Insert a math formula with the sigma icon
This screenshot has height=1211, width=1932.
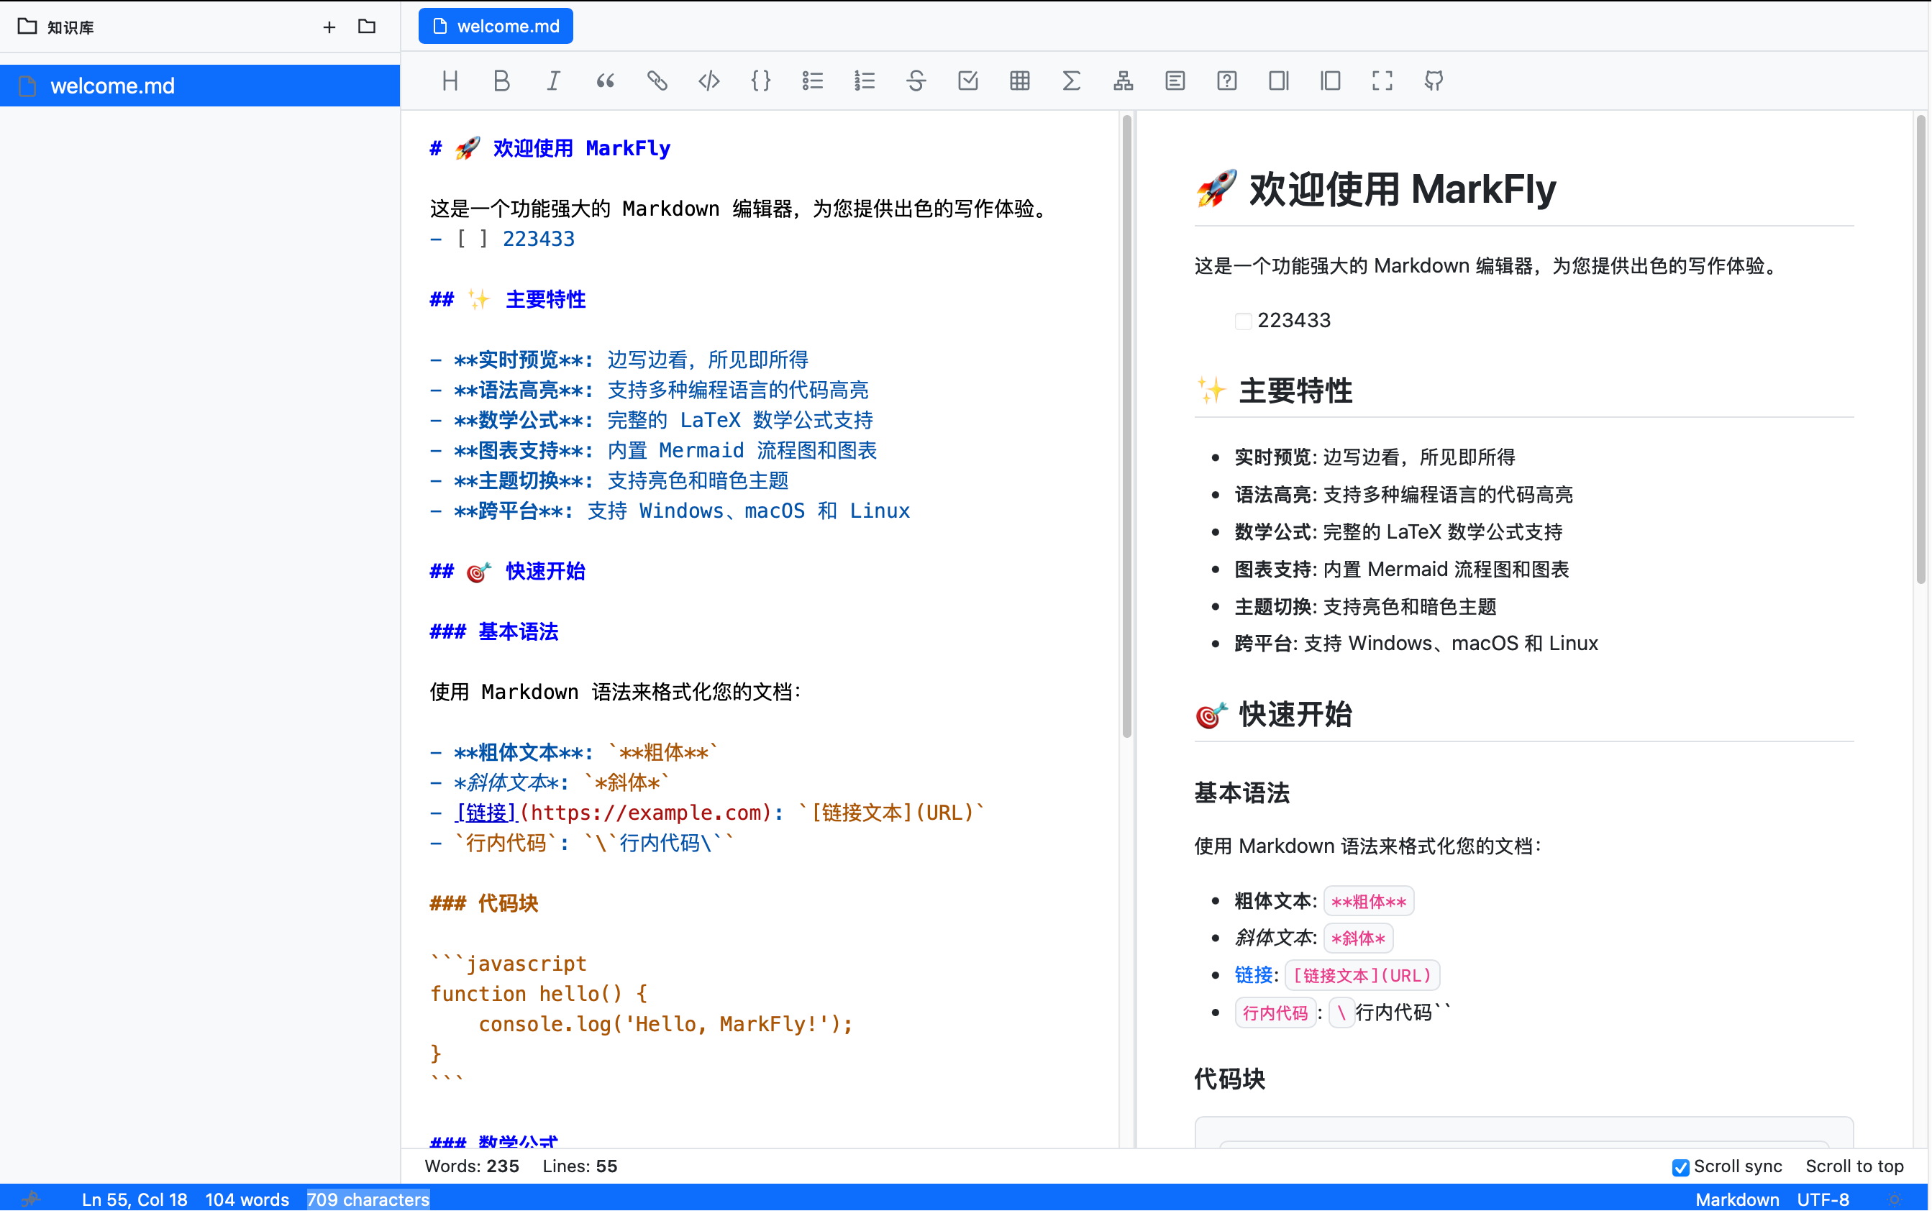pos(1072,80)
